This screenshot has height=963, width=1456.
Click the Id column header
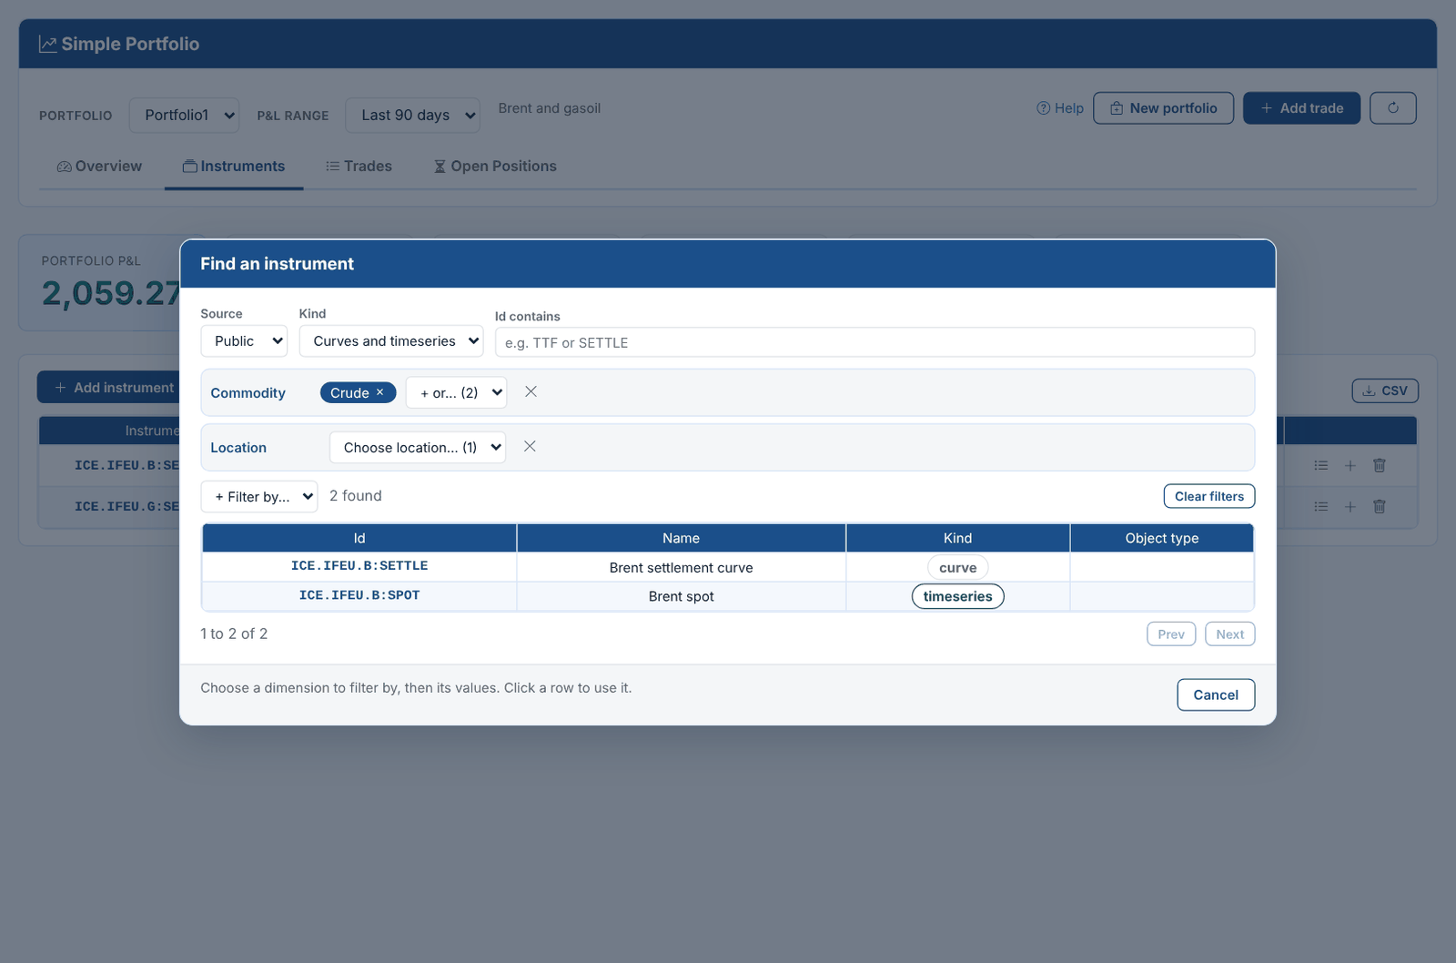tap(359, 538)
